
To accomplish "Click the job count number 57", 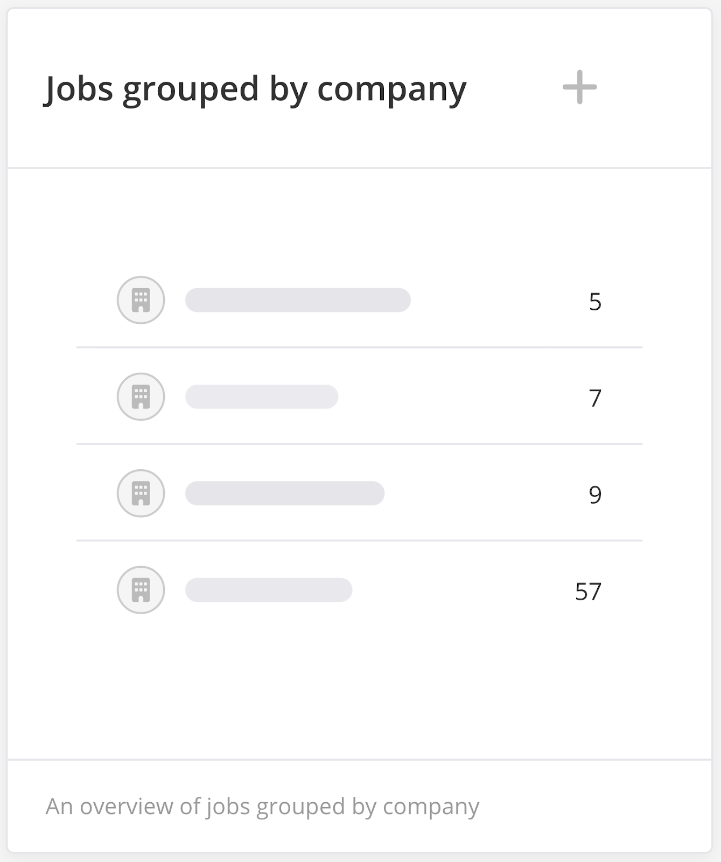I will tap(587, 591).
